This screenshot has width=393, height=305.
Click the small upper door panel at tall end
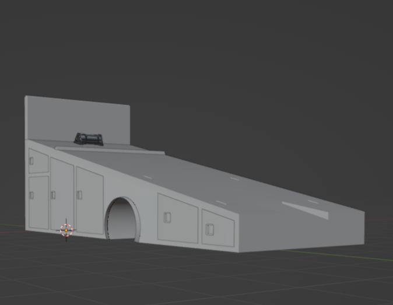pos(38,161)
